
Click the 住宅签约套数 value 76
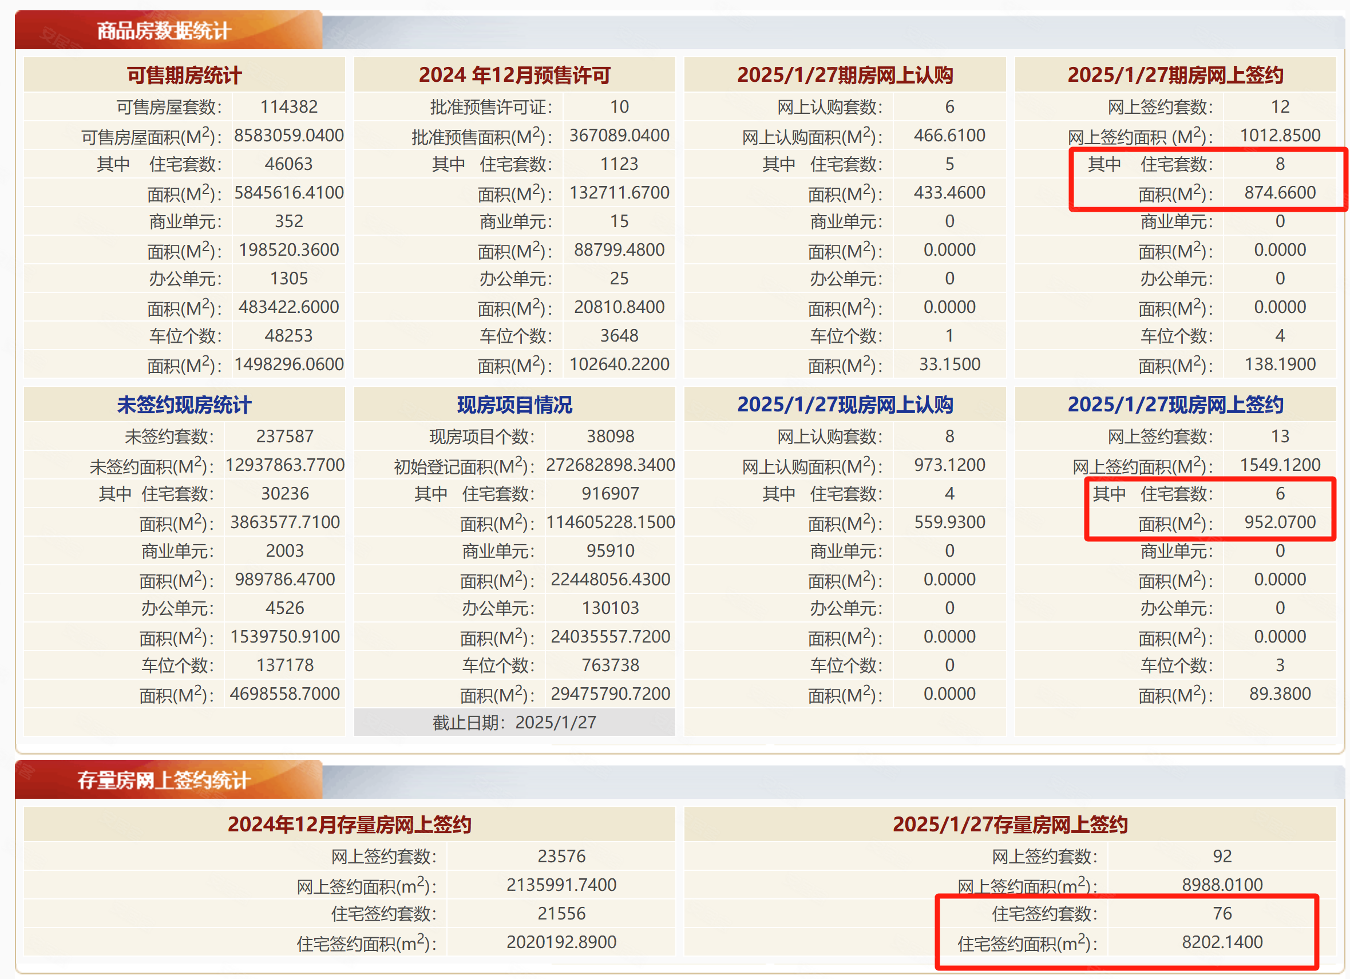click(x=1221, y=913)
